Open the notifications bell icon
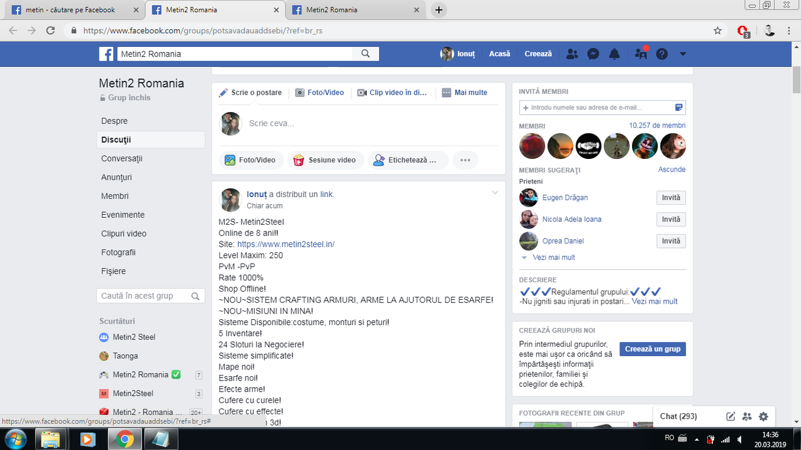The image size is (801, 450). (x=615, y=54)
